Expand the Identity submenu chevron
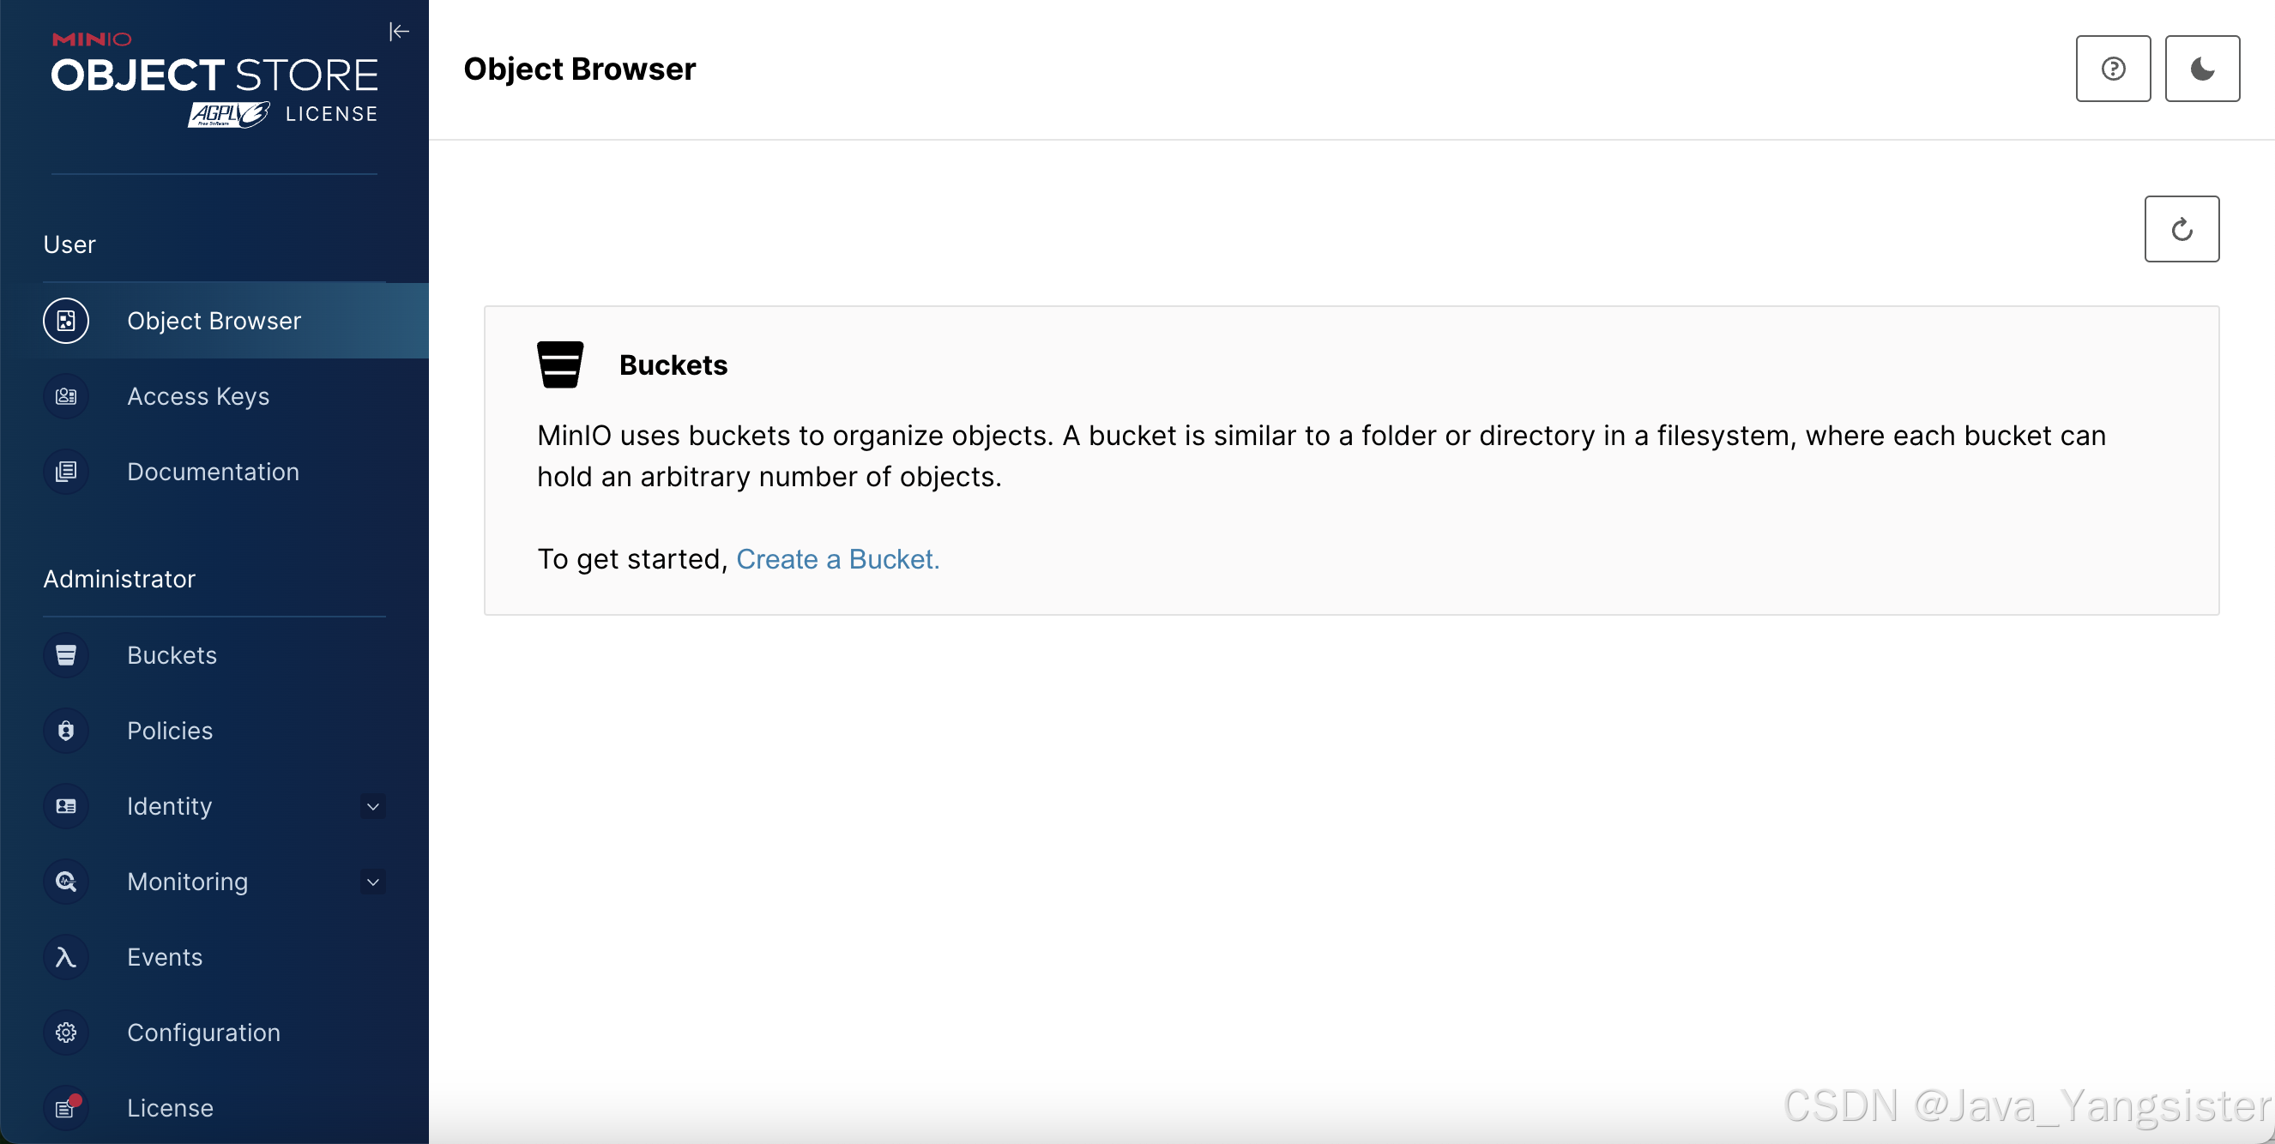This screenshot has height=1144, width=2275. tap(372, 806)
